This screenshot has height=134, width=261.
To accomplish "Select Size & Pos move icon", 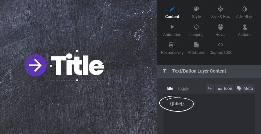I will [221, 9].
